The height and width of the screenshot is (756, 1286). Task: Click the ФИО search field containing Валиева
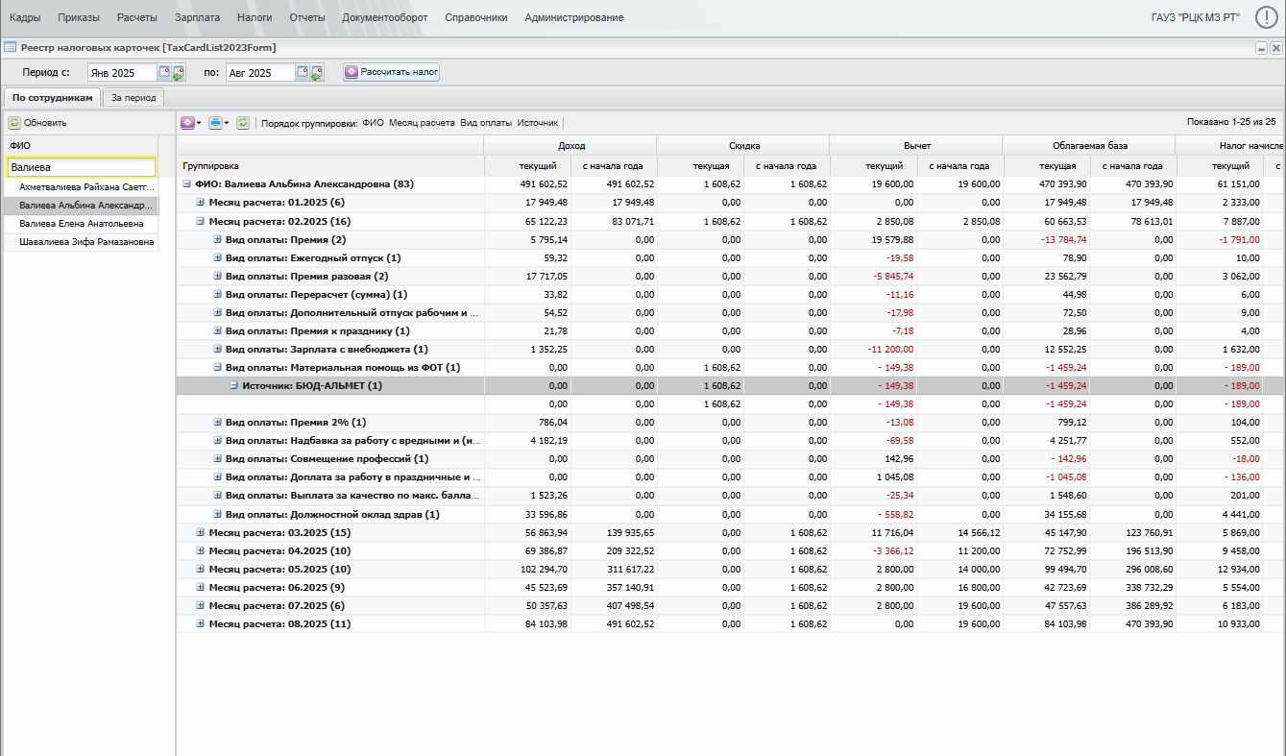[x=81, y=167]
